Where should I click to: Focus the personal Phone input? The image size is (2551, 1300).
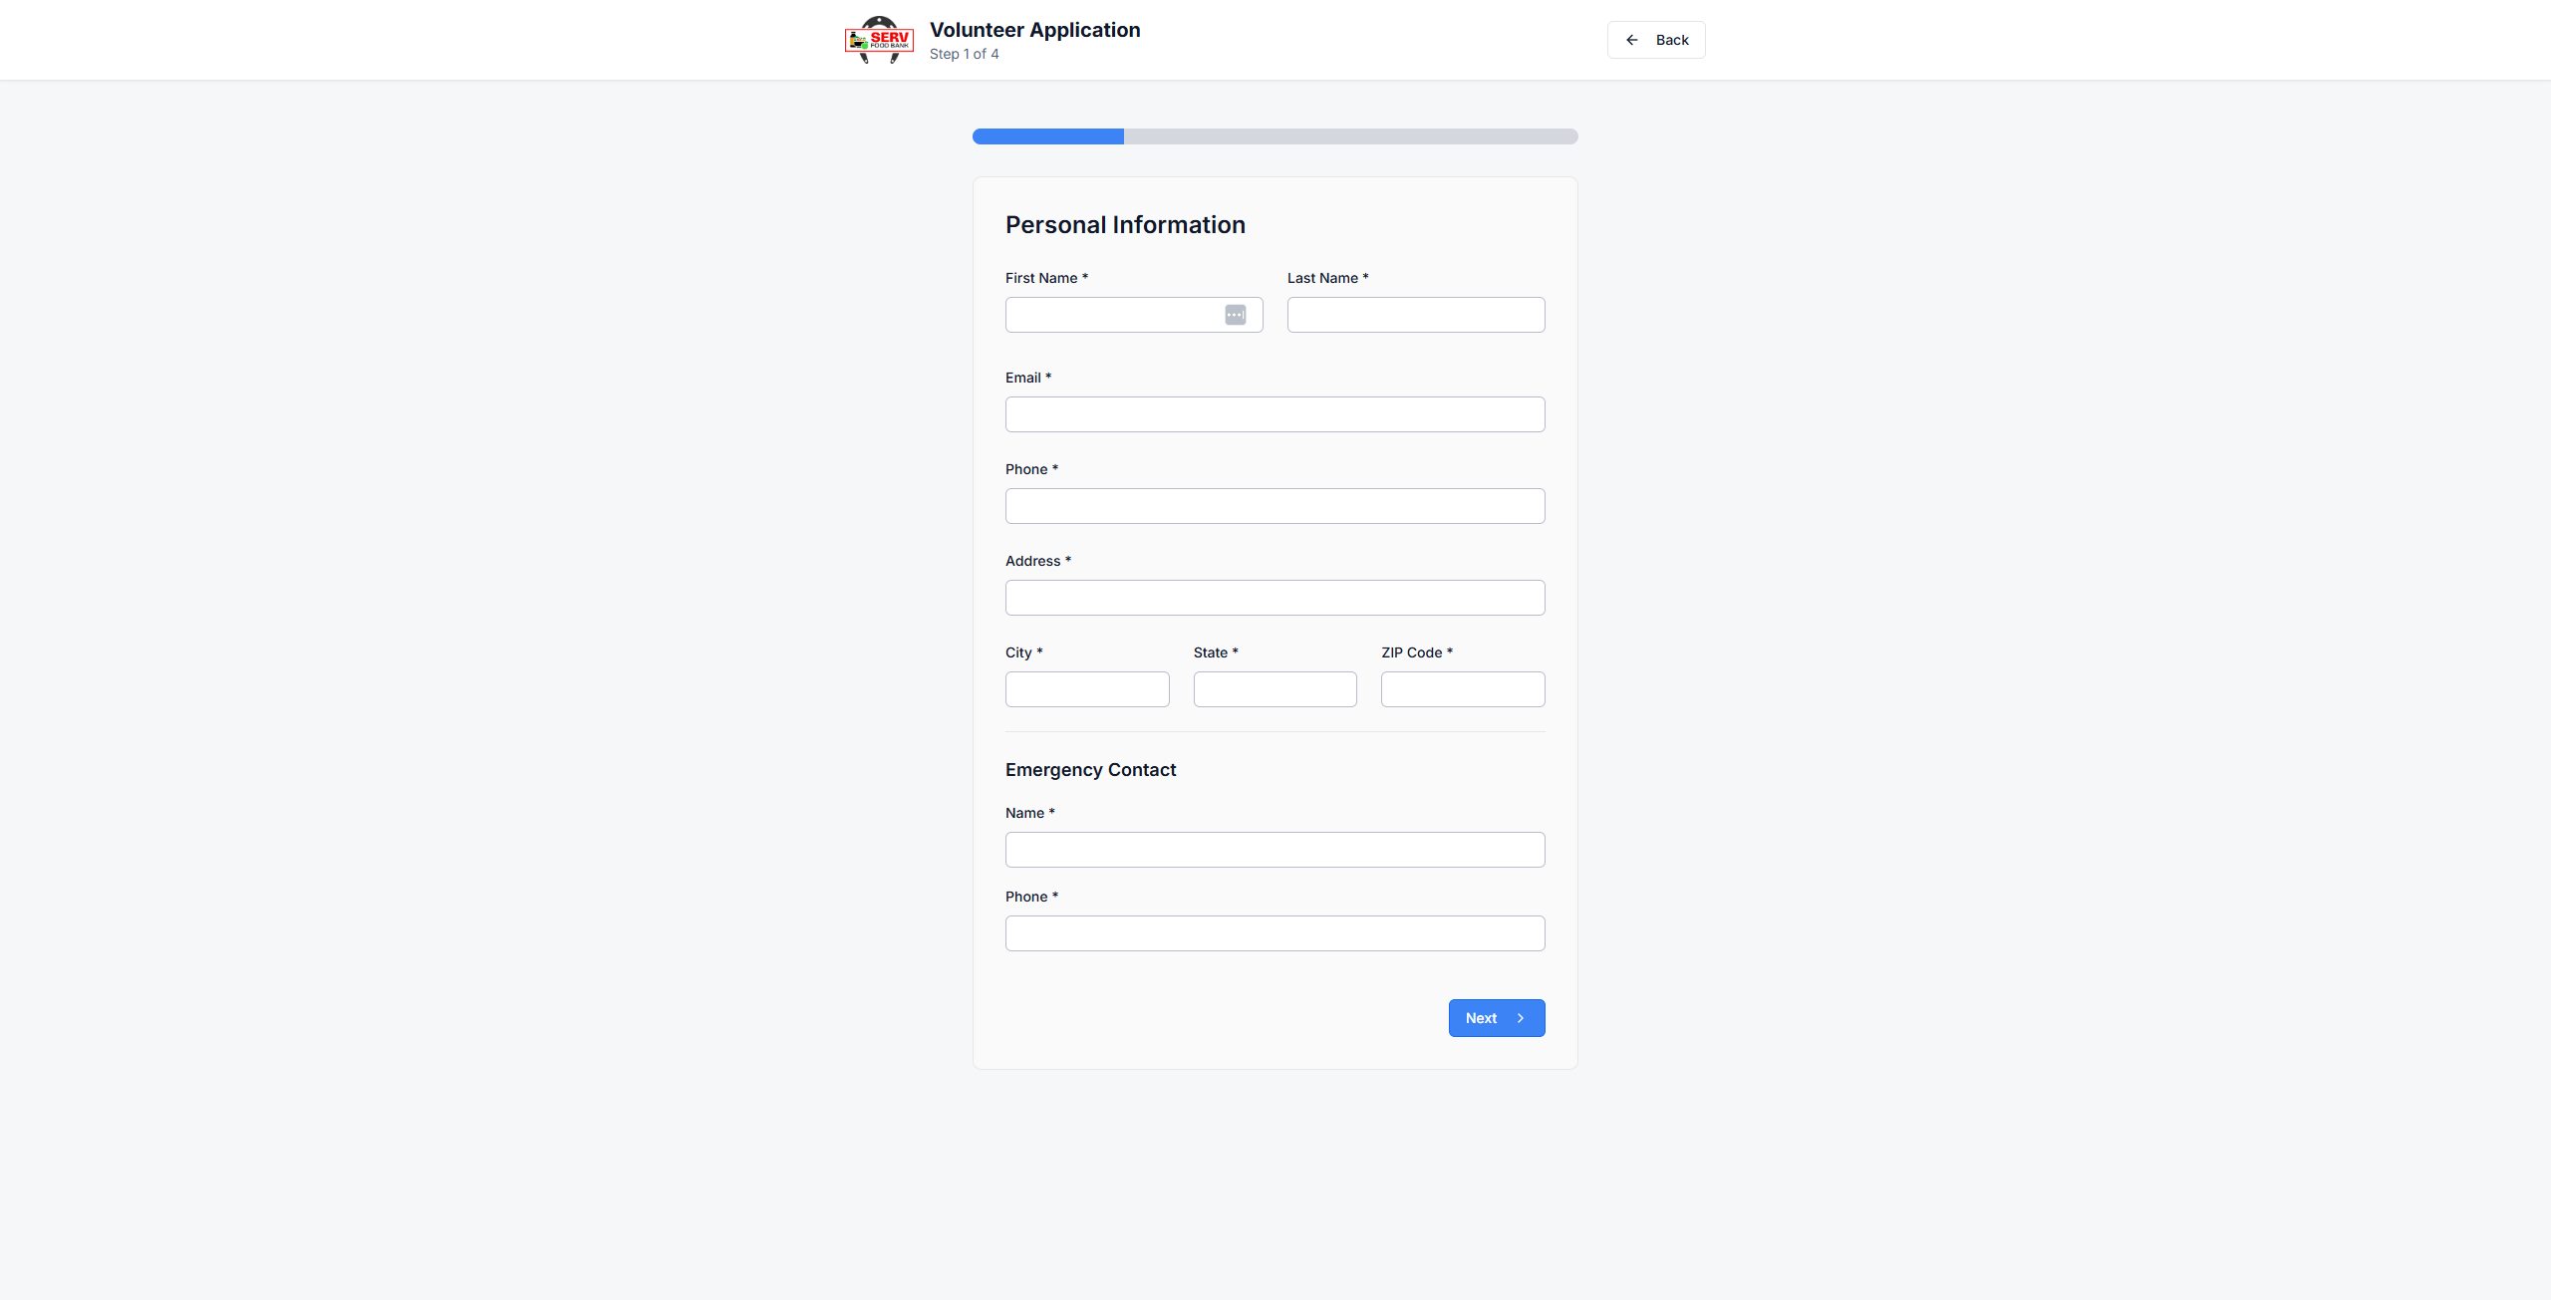point(1275,506)
